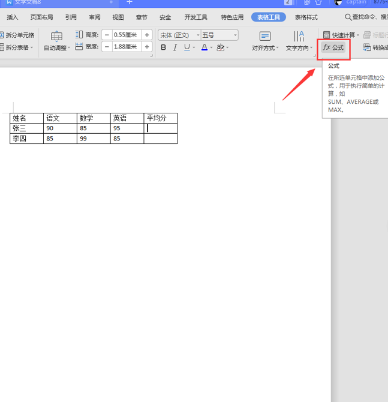This screenshot has width=388, height=402.
Task: Click the empty 平均分 cell for 李四
Action: coord(161,139)
